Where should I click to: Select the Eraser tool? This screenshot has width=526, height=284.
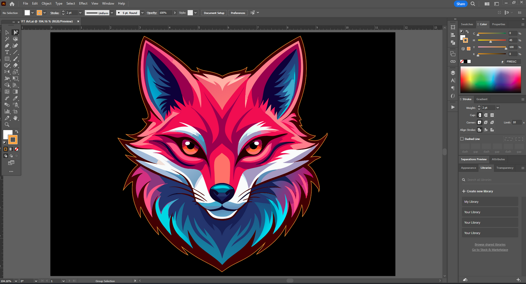pos(16,65)
